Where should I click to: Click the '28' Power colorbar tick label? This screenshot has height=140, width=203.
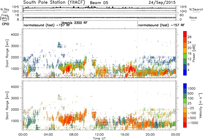[x=189, y=37]
